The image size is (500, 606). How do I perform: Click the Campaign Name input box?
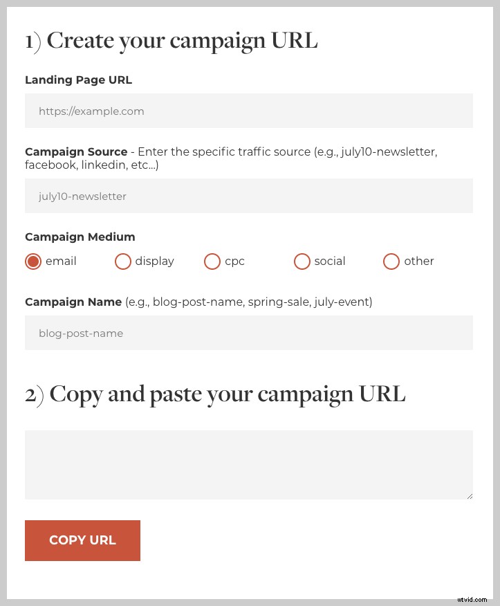click(249, 333)
